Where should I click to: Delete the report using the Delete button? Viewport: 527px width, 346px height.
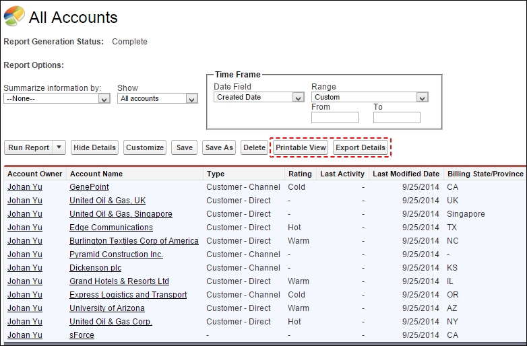[x=255, y=147]
